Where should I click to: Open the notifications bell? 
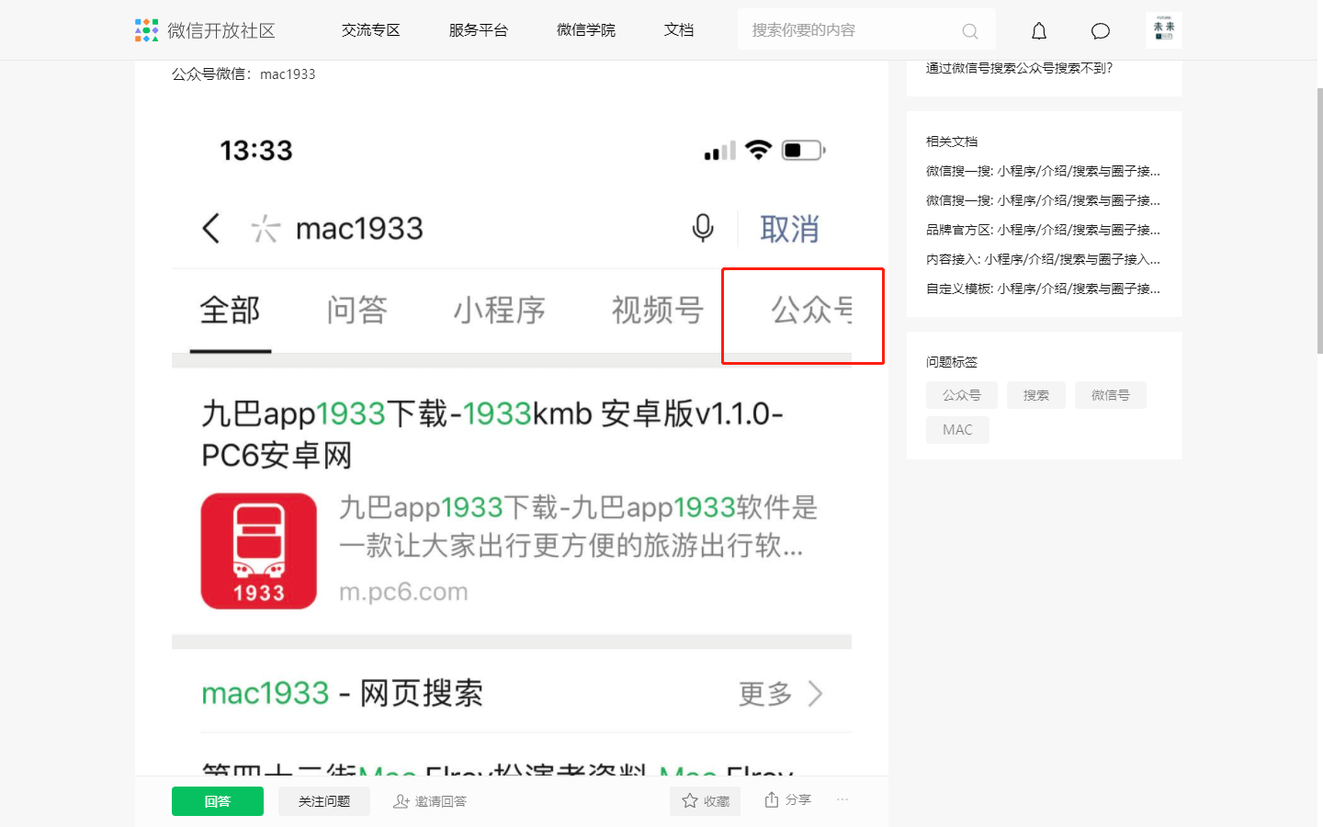coord(1039,31)
